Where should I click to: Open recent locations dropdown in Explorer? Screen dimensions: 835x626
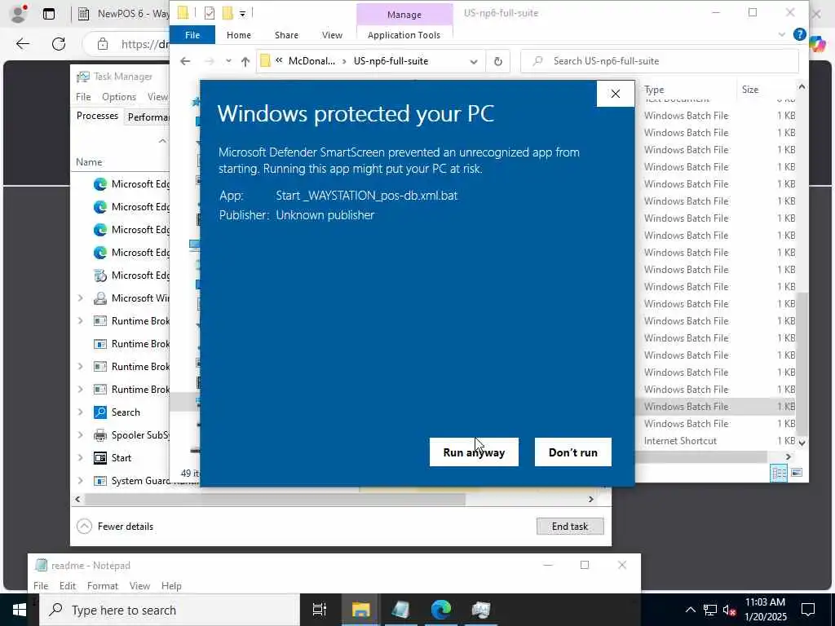click(228, 61)
